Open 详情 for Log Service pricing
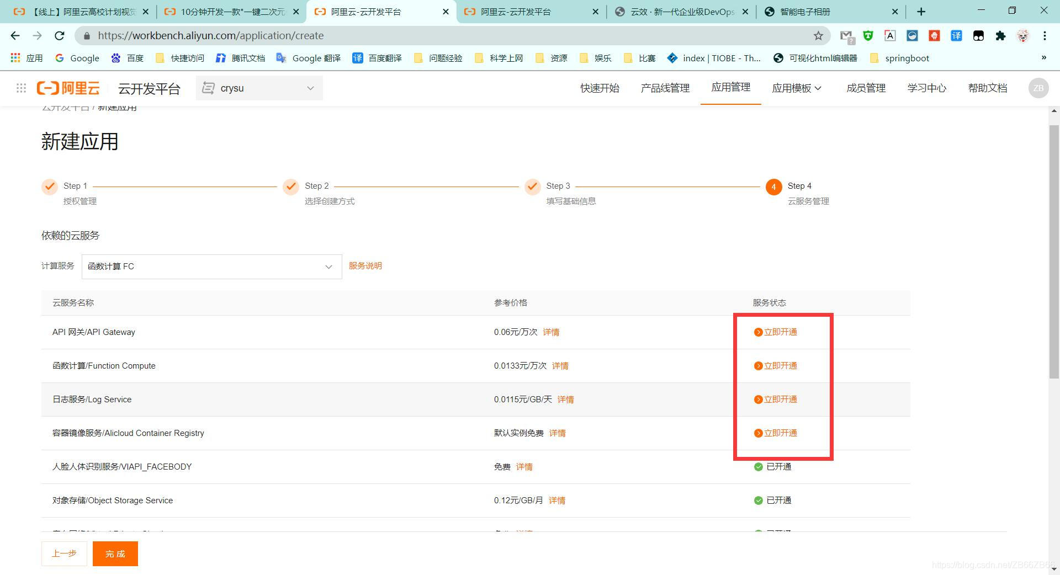Viewport: 1060px width, 575px height. tap(566, 400)
